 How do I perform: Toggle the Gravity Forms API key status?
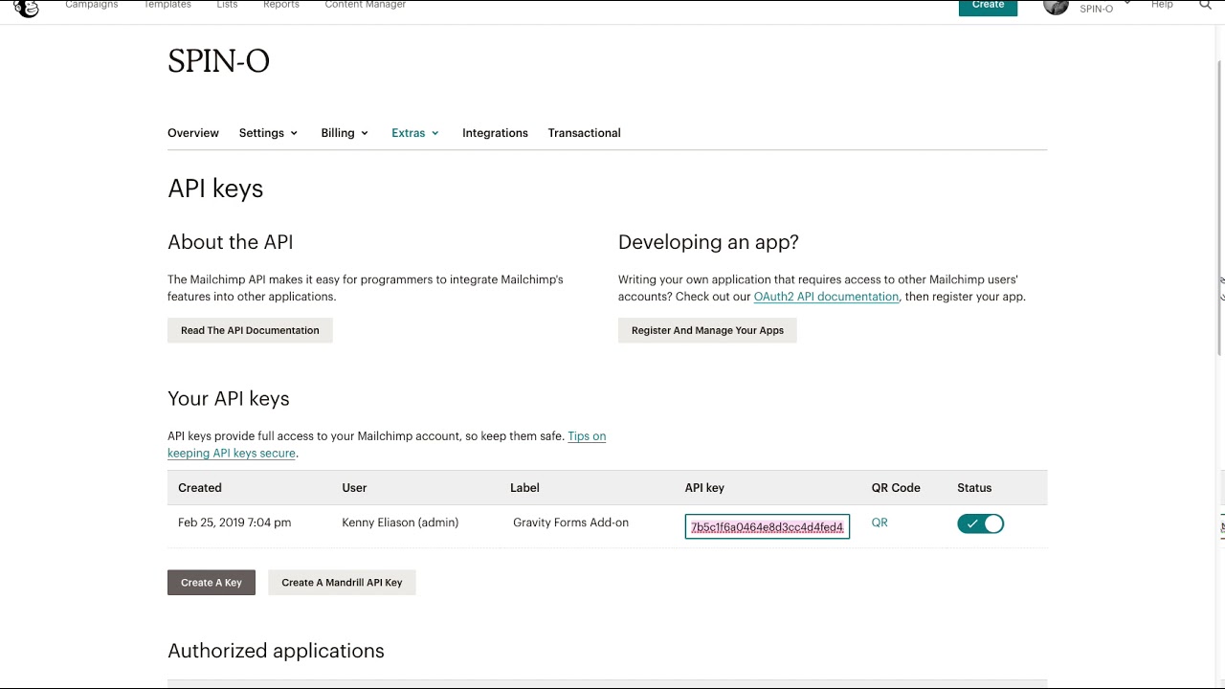[980, 523]
